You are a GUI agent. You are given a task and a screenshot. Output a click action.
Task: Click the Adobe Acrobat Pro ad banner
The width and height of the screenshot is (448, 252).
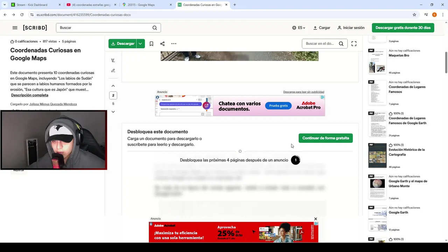pos(240,106)
